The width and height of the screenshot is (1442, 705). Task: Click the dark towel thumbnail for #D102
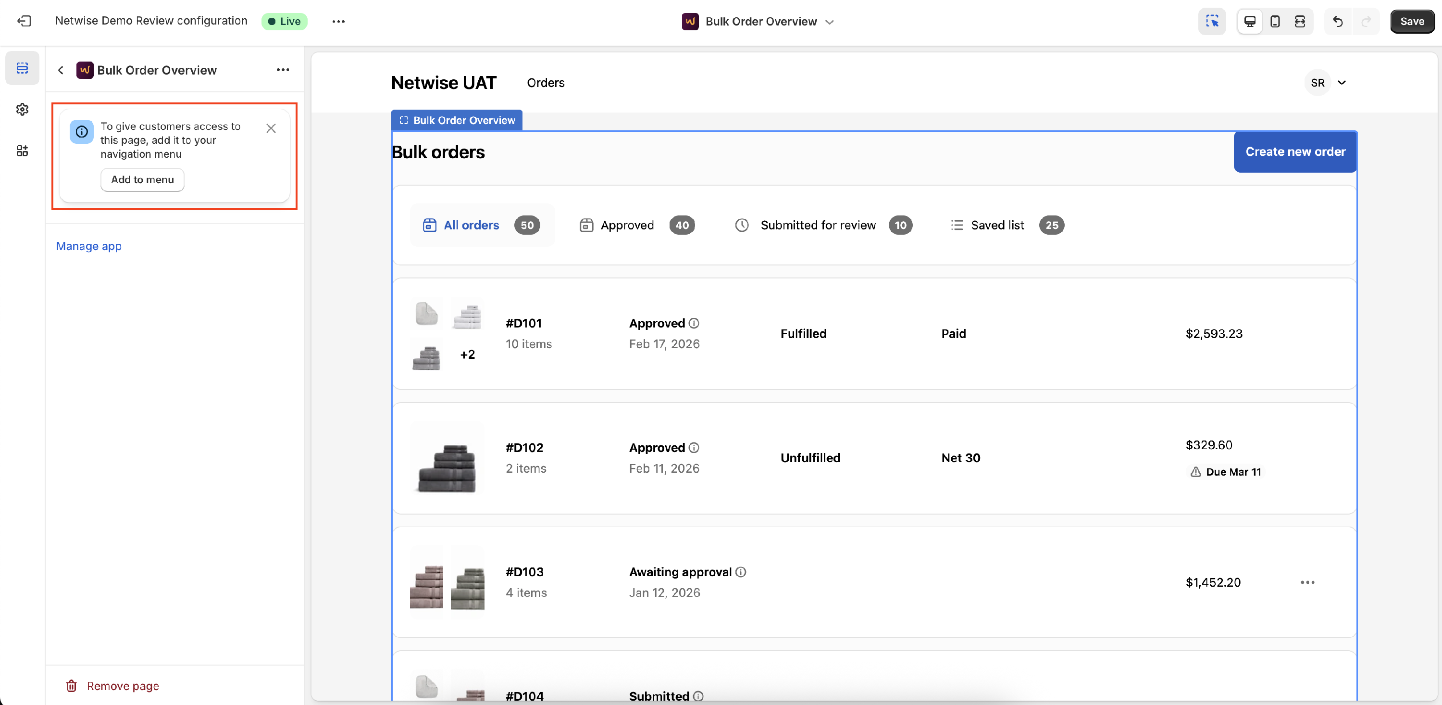click(447, 458)
